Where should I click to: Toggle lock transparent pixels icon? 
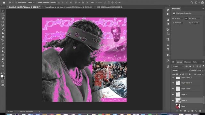pyautogui.click(x=177, y=74)
